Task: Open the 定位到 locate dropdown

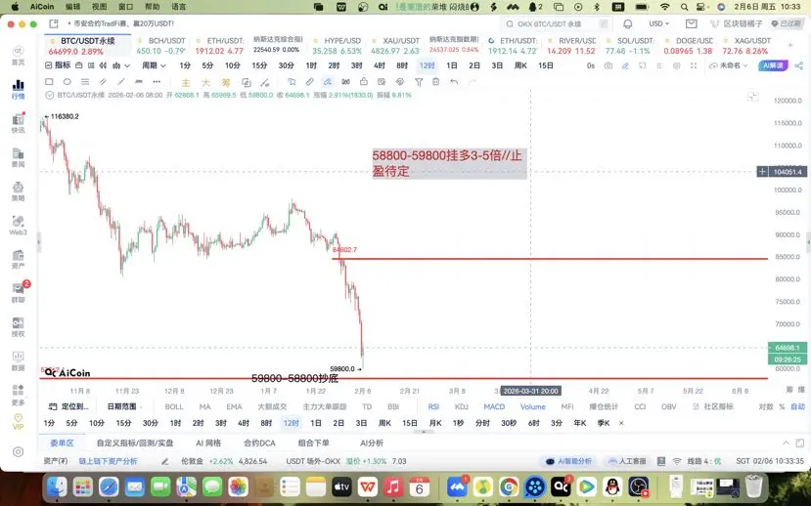Action: point(69,406)
